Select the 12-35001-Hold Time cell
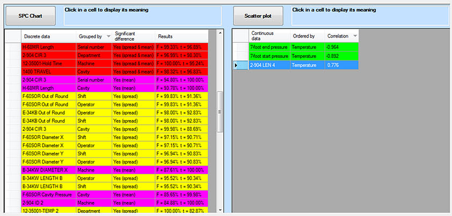The width and height of the screenshot is (452, 216). pos(47,63)
